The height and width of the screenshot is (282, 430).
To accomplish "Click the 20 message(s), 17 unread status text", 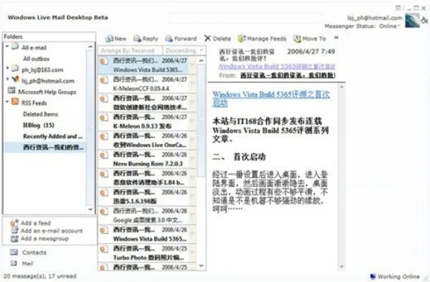I will click(x=40, y=276).
